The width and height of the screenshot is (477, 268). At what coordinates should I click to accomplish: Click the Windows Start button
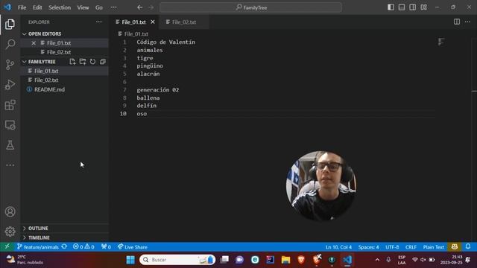[130, 260]
